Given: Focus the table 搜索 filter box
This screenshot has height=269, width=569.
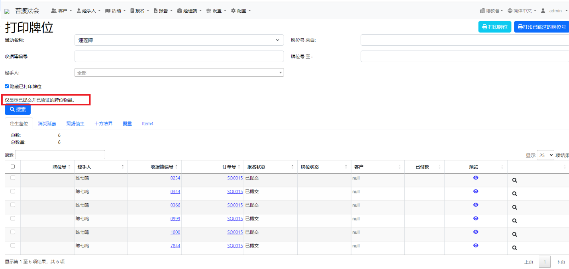Looking at the screenshot, I should click(60, 154).
